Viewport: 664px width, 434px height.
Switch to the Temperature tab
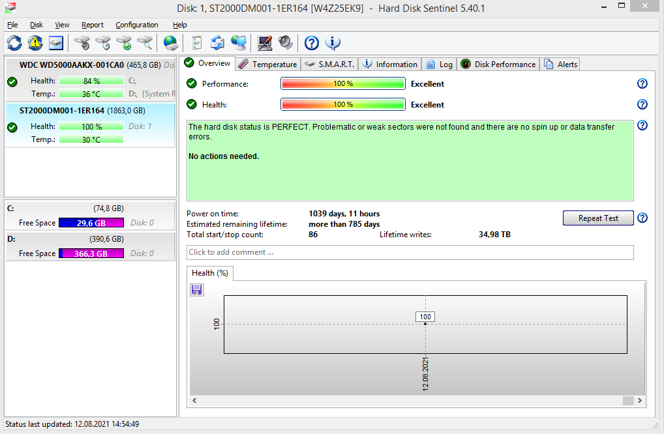(267, 64)
